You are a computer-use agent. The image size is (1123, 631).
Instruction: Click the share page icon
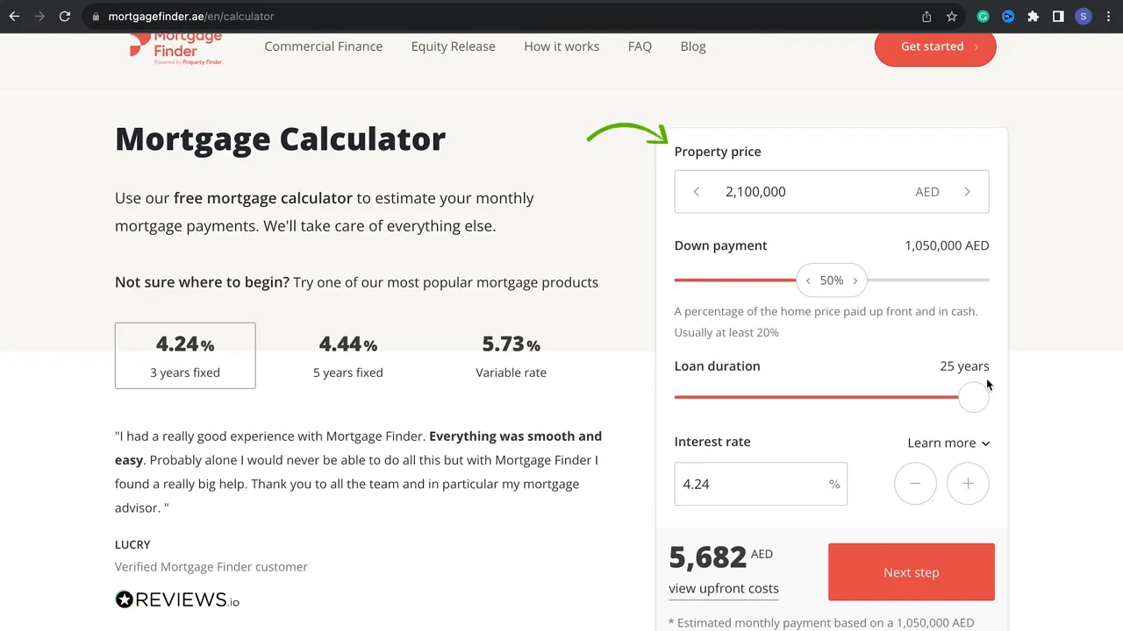click(926, 17)
